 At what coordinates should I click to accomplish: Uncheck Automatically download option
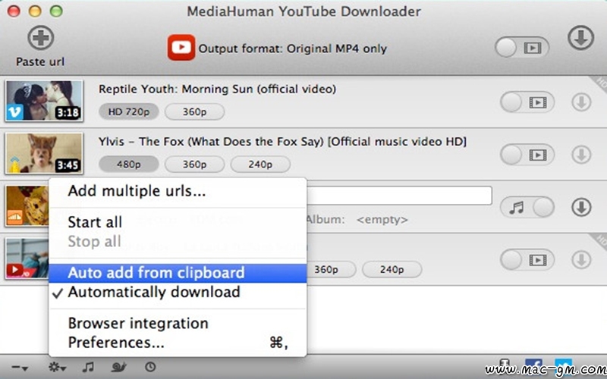(x=178, y=293)
